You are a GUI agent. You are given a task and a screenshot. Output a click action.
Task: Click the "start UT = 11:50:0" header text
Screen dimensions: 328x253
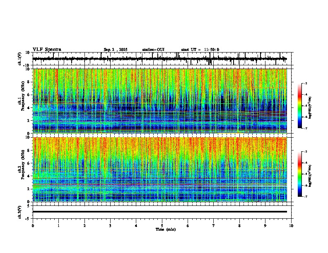point(200,50)
